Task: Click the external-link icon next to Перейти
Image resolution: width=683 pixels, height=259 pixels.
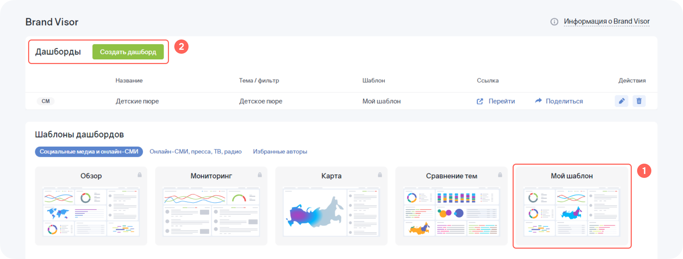Action: pyautogui.click(x=480, y=101)
